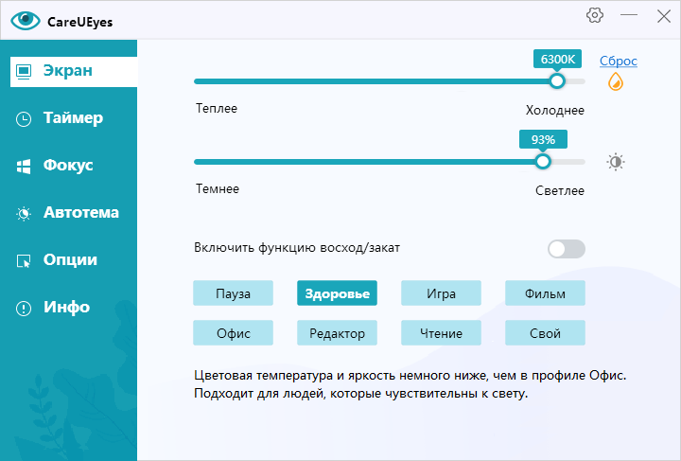Switch to the Фокус section
681x461 pixels.
point(68,166)
